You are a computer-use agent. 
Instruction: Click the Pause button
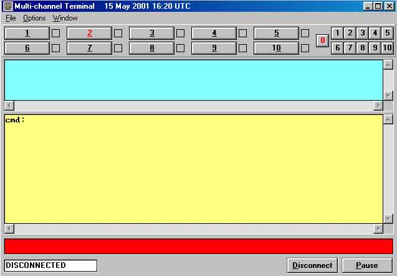tap(367, 265)
